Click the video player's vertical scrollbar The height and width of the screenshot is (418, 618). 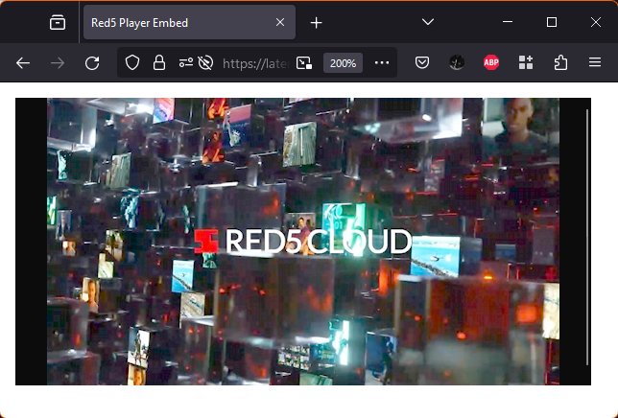click(x=587, y=238)
